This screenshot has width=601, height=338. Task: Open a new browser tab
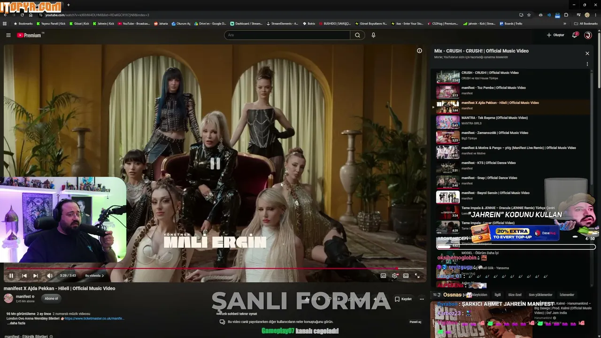(69, 5)
